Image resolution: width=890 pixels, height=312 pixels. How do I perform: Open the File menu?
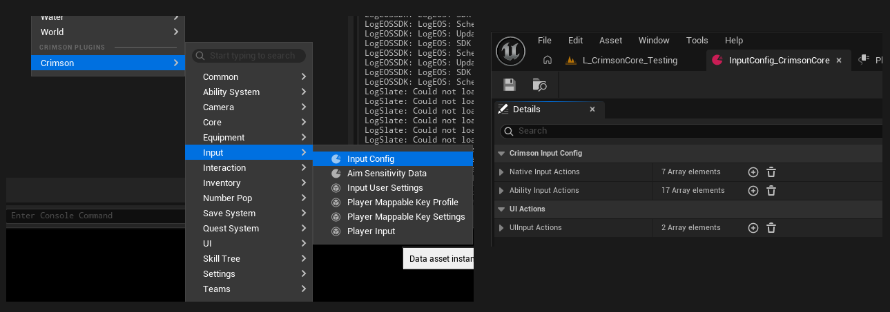545,41
